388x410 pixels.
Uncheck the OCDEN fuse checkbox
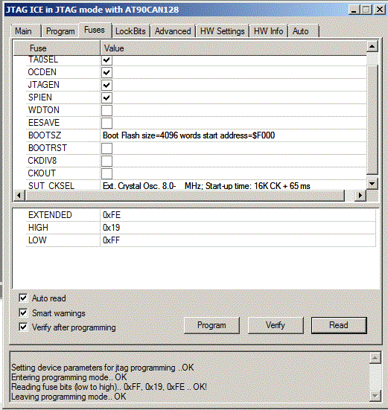coord(106,72)
